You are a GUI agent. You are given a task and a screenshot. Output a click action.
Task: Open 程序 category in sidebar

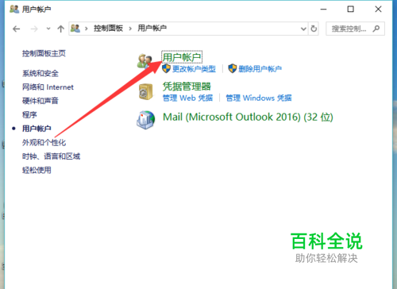pyautogui.click(x=29, y=114)
